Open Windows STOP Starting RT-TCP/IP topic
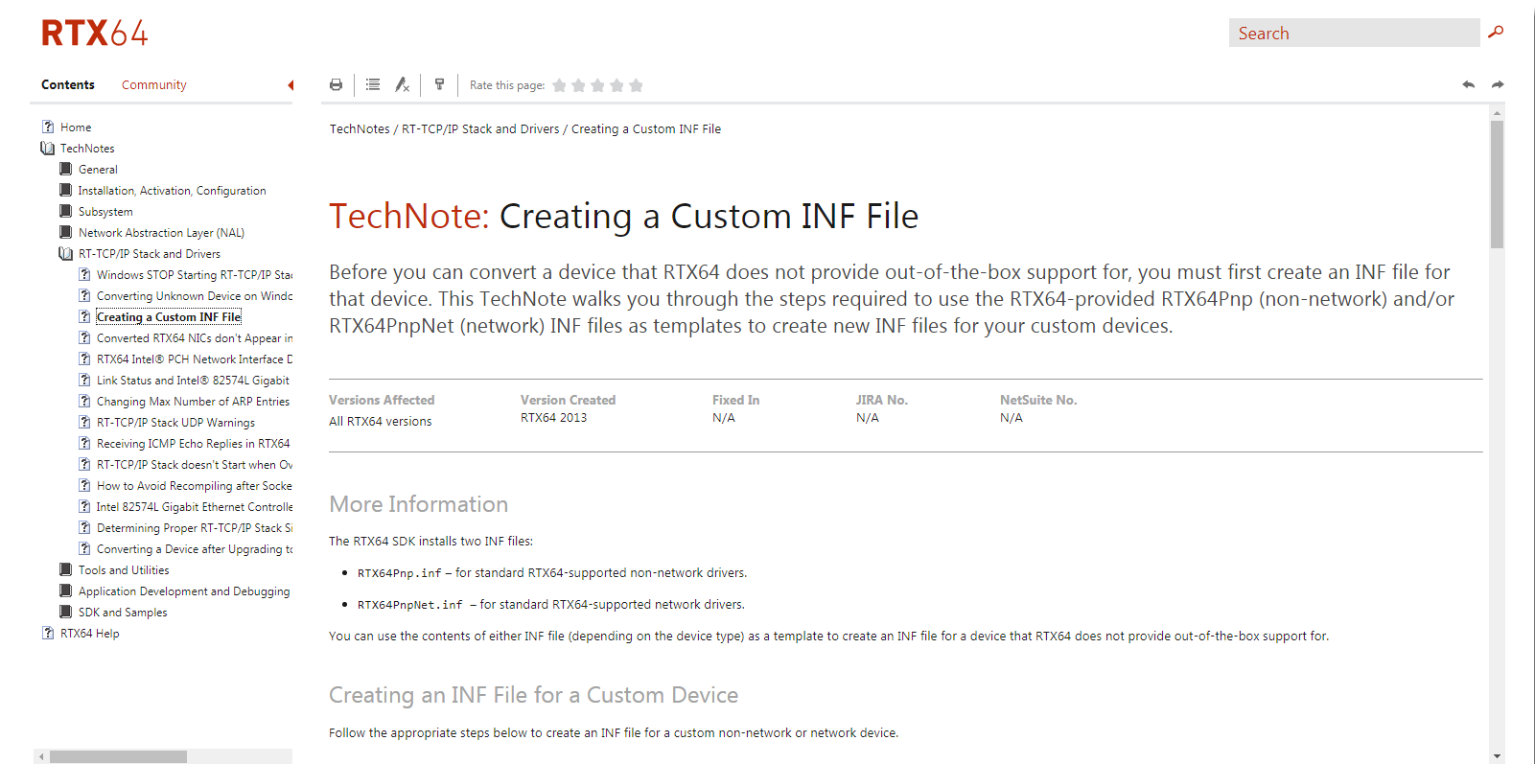Image resolution: width=1535 pixels, height=764 pixels. click(195, 274)
